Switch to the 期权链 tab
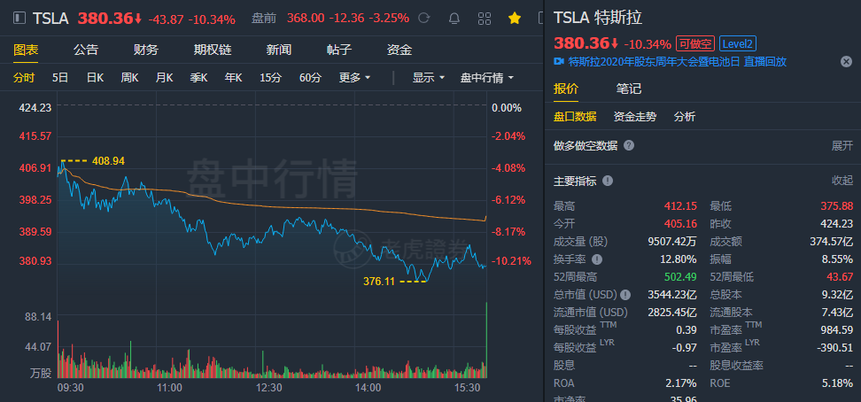861x402 pixels. tap(212, 50)
